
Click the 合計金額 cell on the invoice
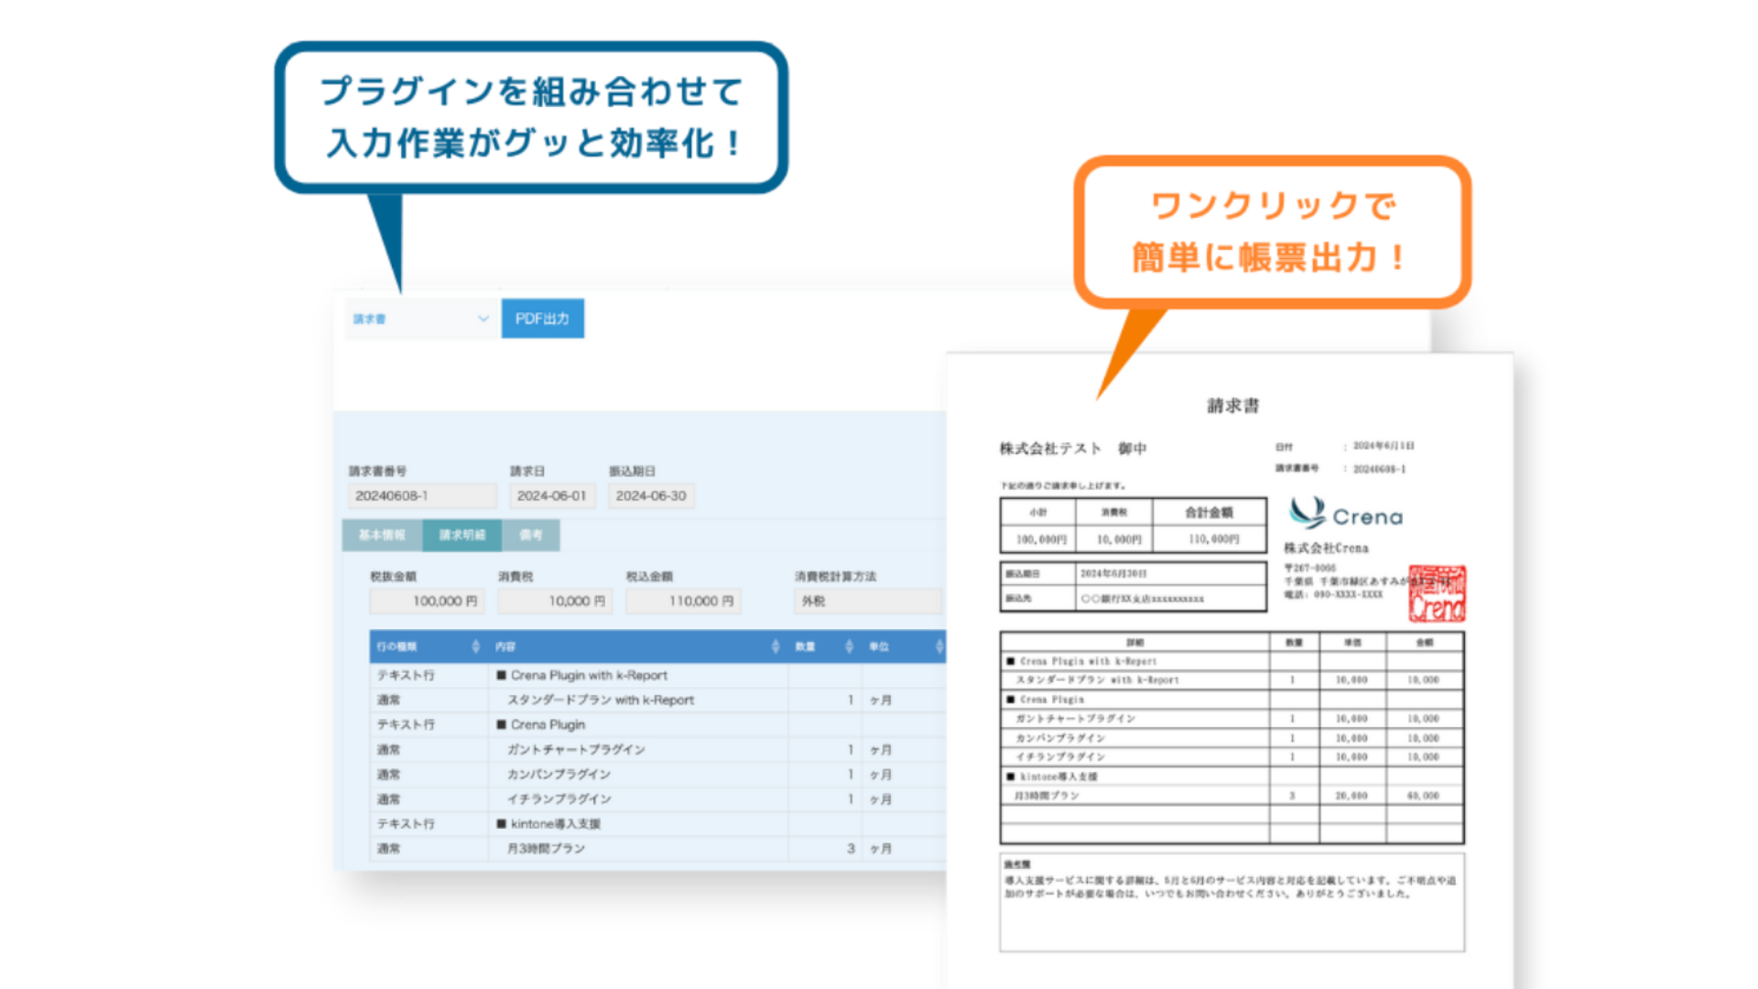point(1210,512)
